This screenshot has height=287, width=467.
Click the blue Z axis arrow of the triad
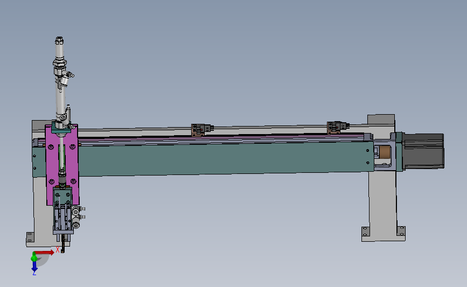point(34,266)
